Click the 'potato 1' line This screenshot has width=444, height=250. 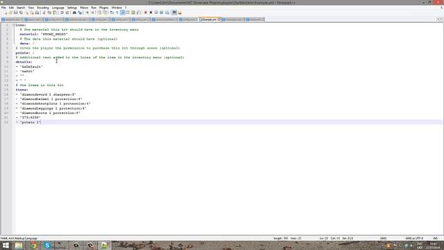pyautogui.click(x=28, y=122)
